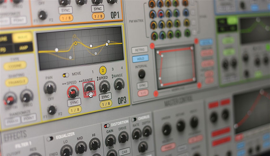Open the COSINE type dropdown
The height and width of the screenshot is (156, 270).
(15, 66)
